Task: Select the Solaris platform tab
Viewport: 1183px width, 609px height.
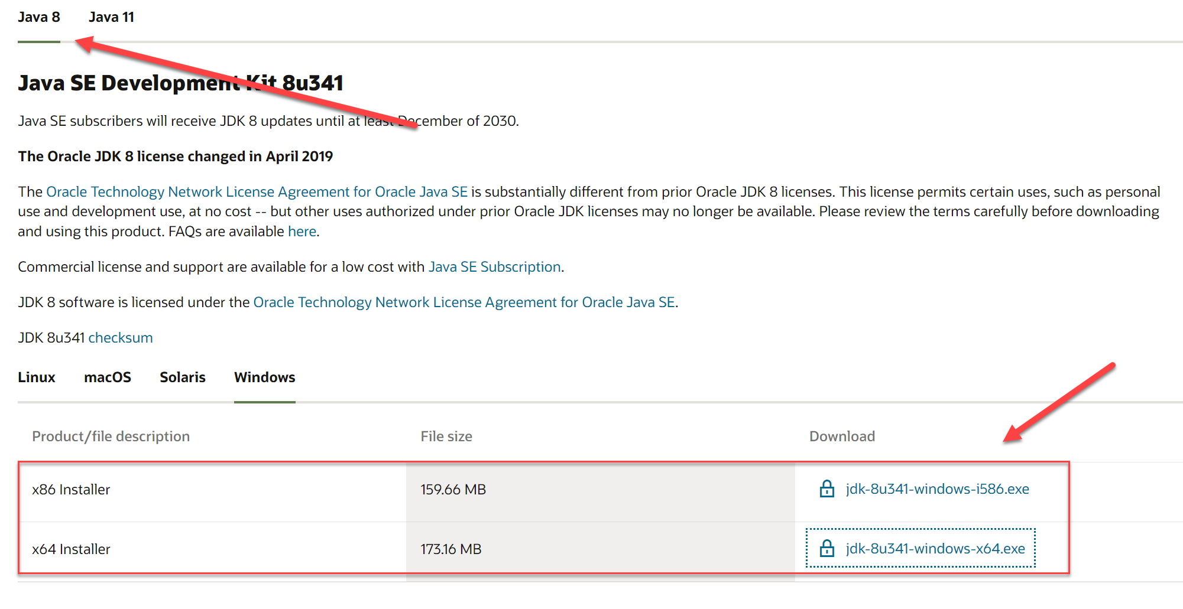Action: (x=183, y=377)
